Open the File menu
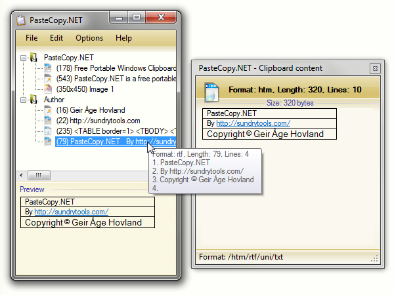 (32, 38)
